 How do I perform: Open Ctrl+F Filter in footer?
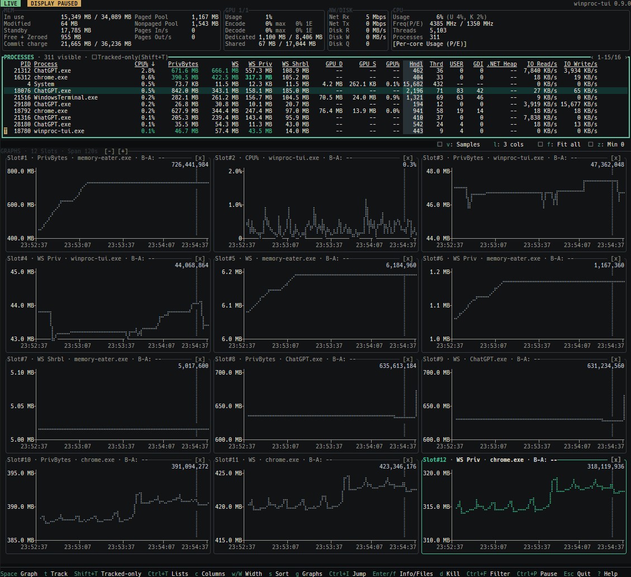488,574
